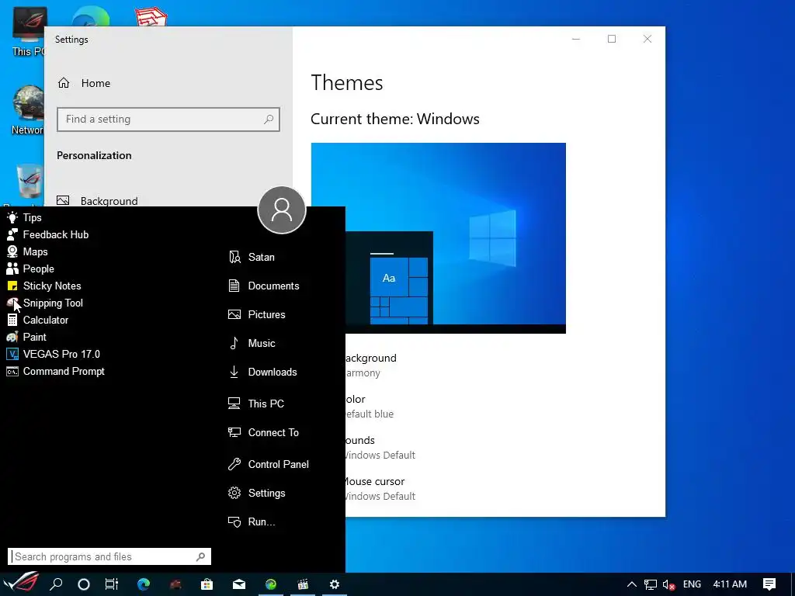795x596 pixels.
Task: Launch VEGAS Pro 17.0 from start menu
Action: coord(54,354)
